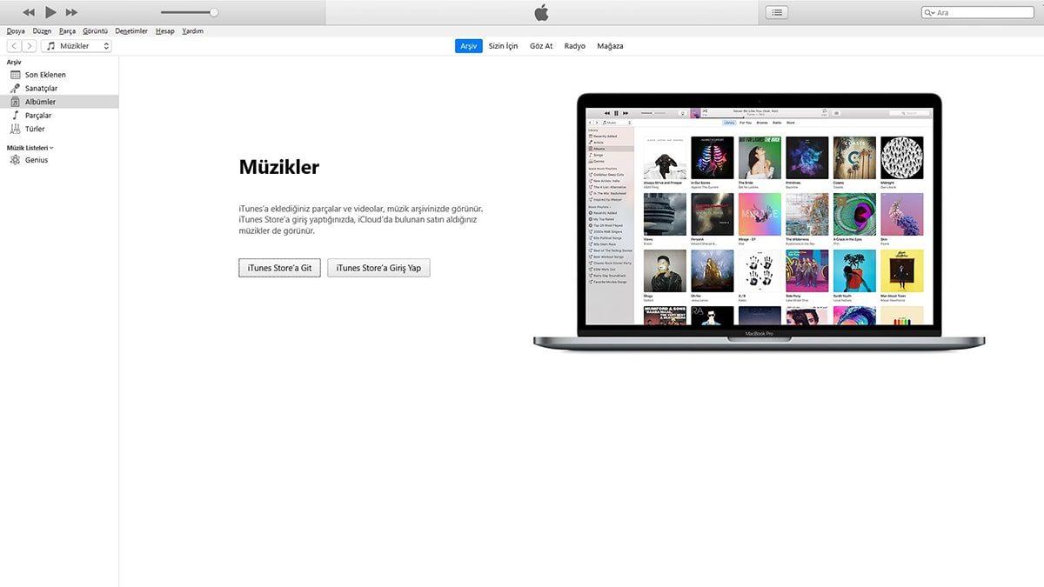This screenshot has width=1044, height=587.
Task: Open the list view icon button
Action: tap(776, 12)
